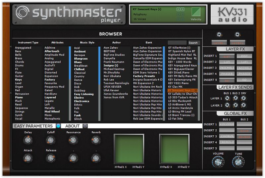The image size is (265, 178).
Task: Click the Attributes list scrollbar
Action: 70,83
